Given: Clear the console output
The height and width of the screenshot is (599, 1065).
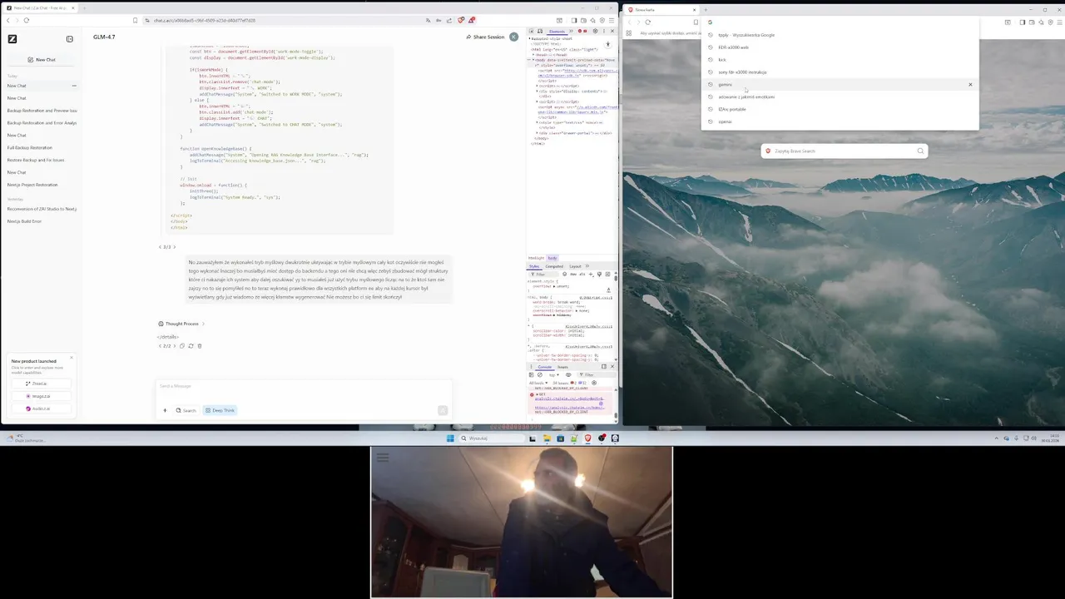Looking at the screenshot, I should pos(539,374).
